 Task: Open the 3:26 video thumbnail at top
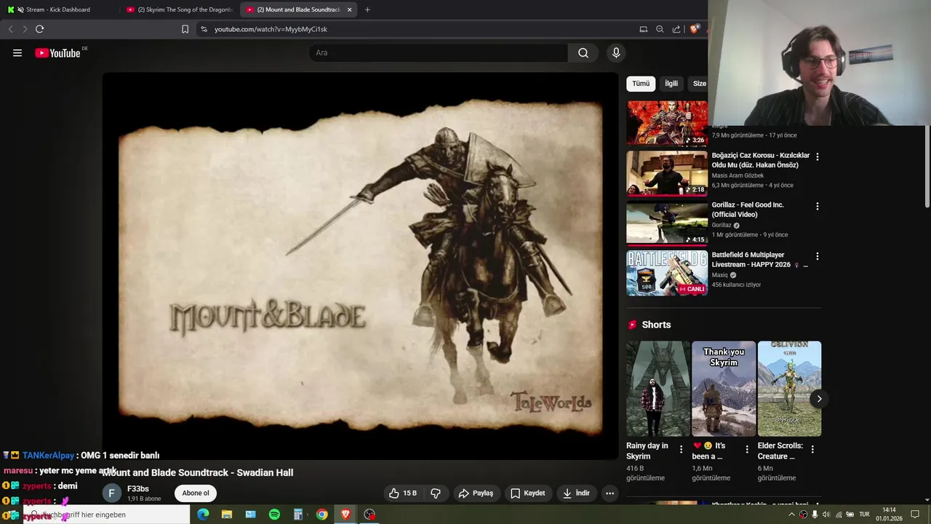(667, 123)
